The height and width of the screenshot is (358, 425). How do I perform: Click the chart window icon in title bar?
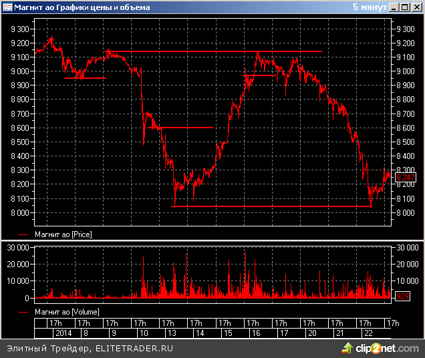point(7,7)
